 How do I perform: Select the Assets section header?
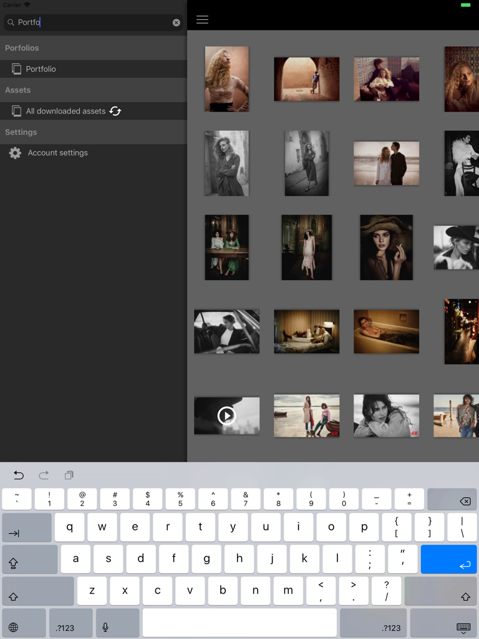point(94,90)
